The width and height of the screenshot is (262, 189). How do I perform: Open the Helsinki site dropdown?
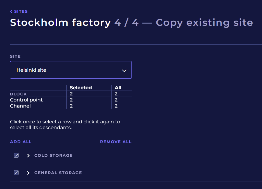tap(71, 70)
